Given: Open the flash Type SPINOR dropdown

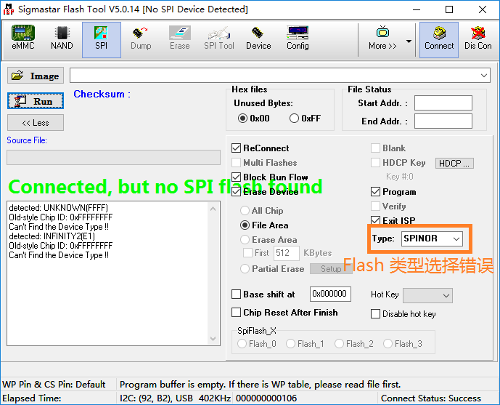Looking at the screenshot, I should tap(432, 238).
